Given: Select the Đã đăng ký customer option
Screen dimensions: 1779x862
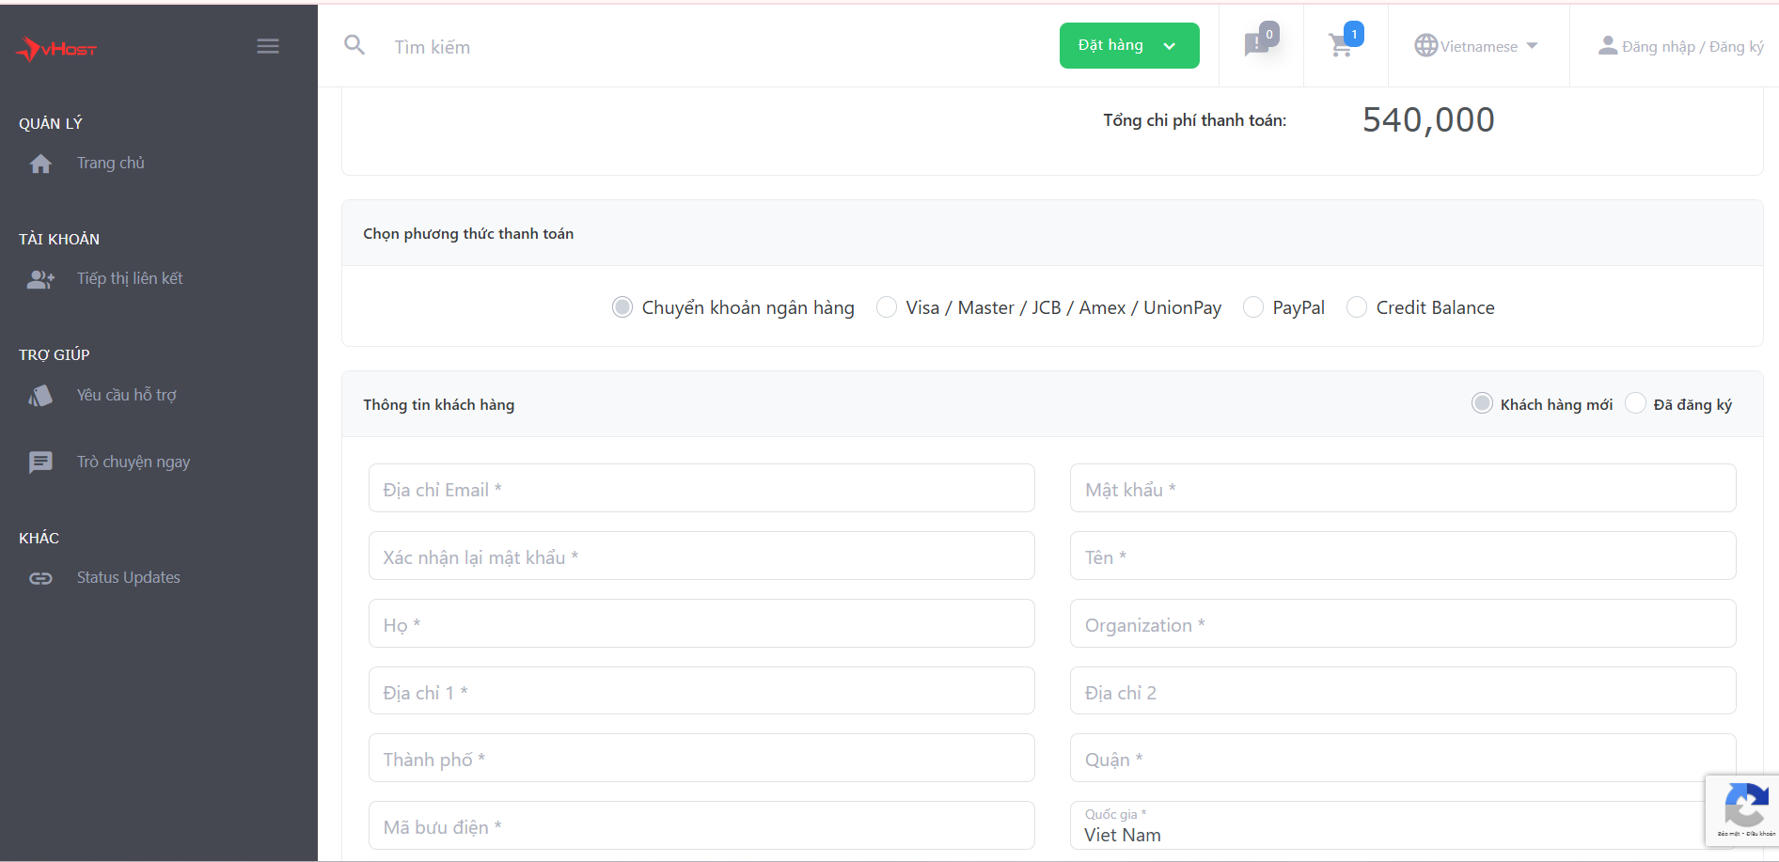Looking at the screenshot, I should pyautogui.click(x=1636, y=404).
